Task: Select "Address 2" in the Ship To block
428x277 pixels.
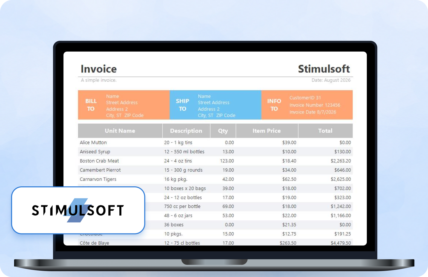Action: tap(209, 109)
